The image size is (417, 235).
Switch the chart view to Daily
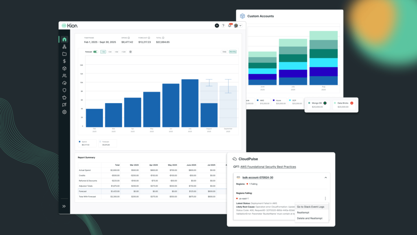coord(224,52)
